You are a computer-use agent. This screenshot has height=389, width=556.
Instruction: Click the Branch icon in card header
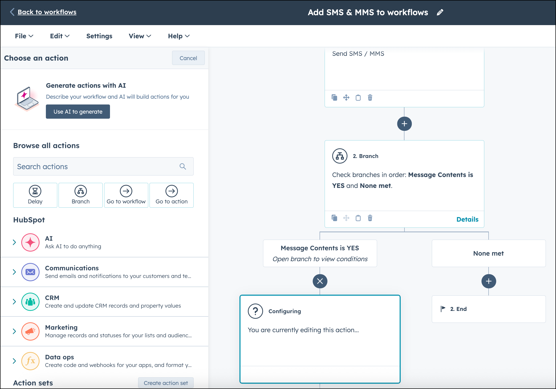pos(340,156)
